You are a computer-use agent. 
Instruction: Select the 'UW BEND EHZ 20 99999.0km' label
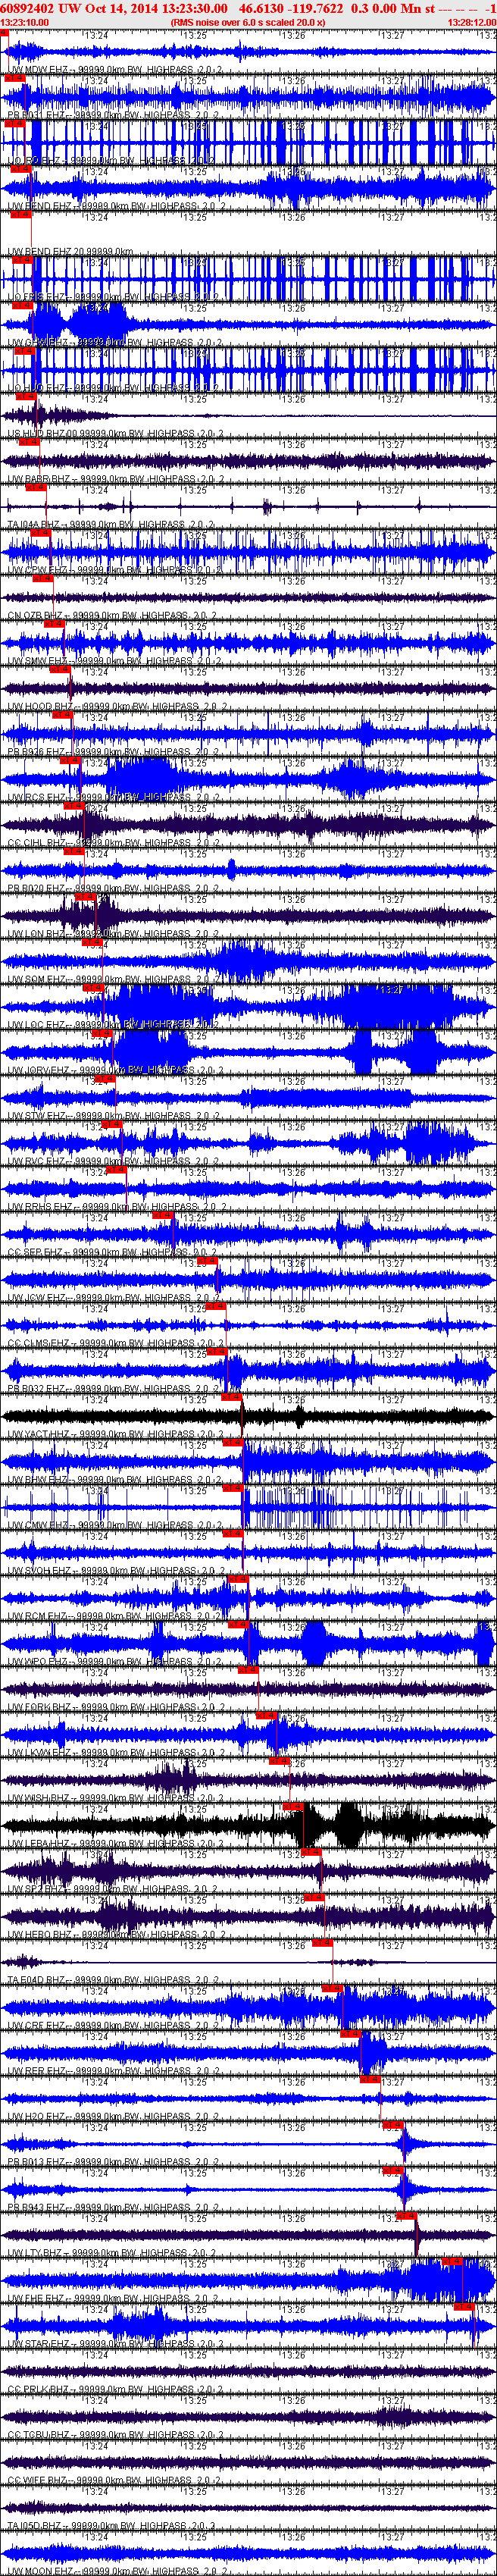point(70,252)
